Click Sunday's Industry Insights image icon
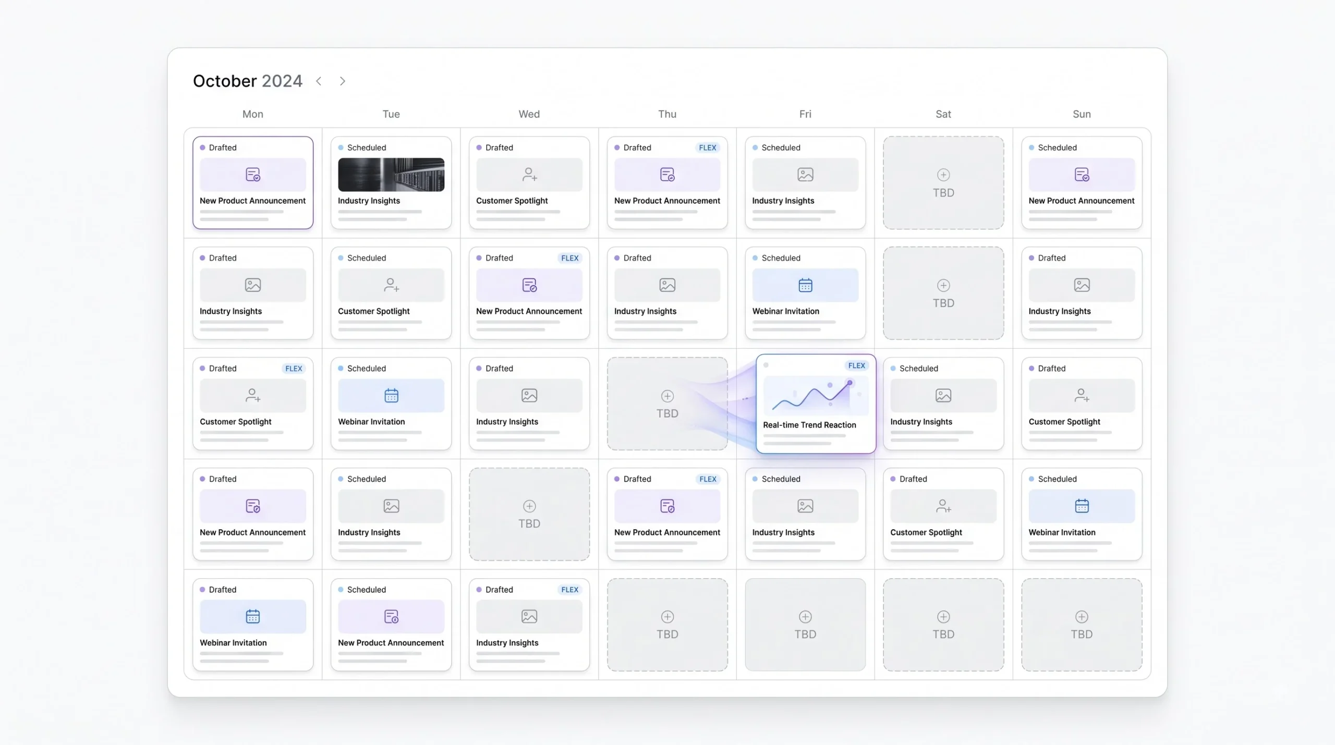The width and height of the screenshot is (1335, 745). pyautogui.click(x=1082, y=285)
